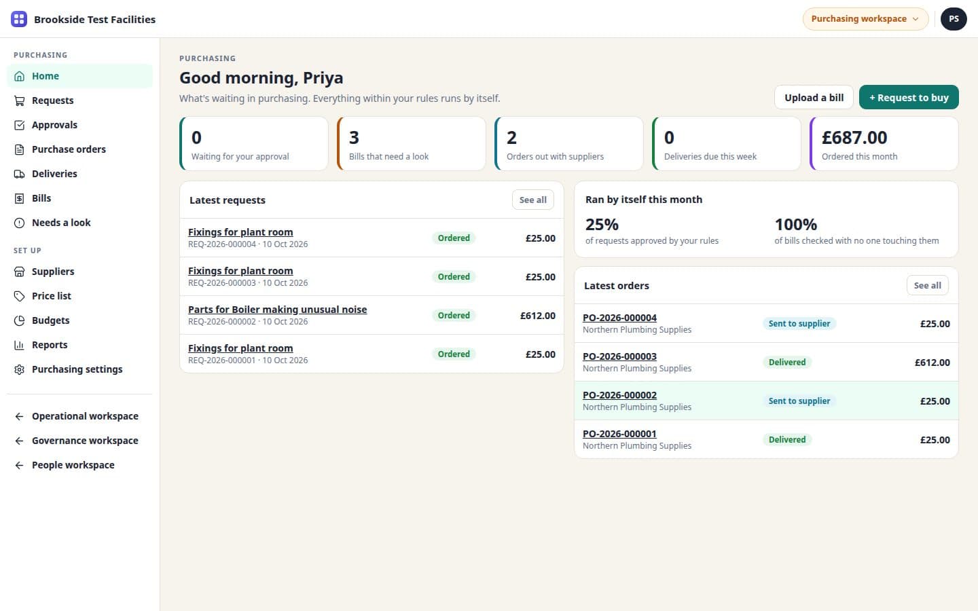Screen dimensions: 978x611
Task: Click the Upload a bill button
Action: click(x=814, y=97)
